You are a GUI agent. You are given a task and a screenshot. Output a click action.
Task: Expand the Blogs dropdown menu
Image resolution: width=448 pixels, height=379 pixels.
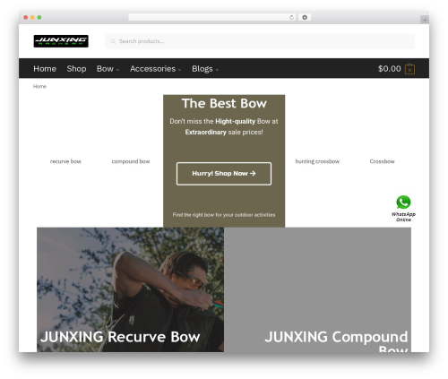pyautogui.click(x=205, y=69)
